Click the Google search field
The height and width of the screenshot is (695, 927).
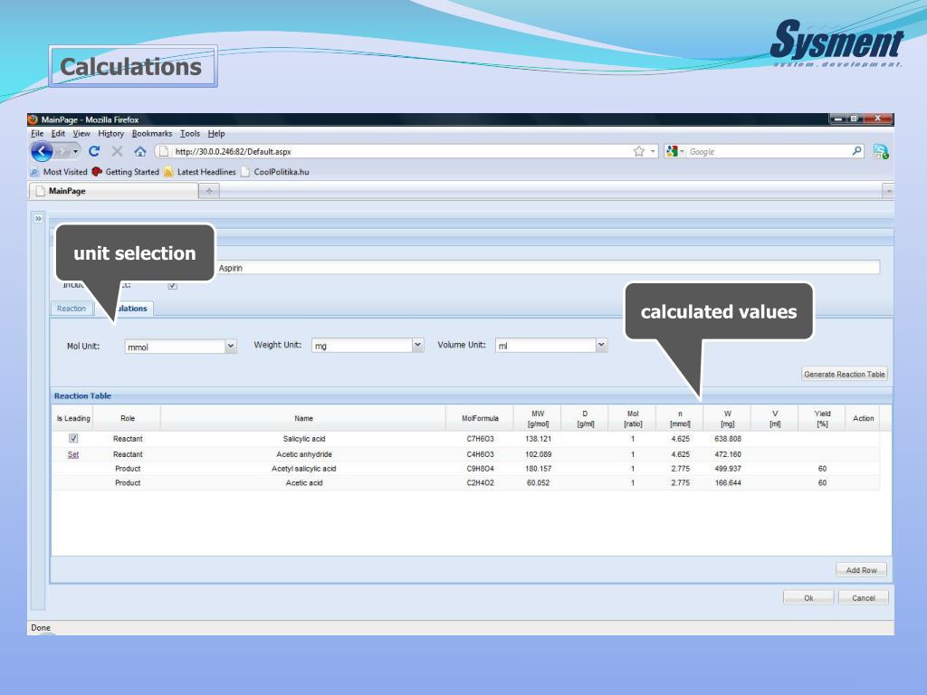769,151
